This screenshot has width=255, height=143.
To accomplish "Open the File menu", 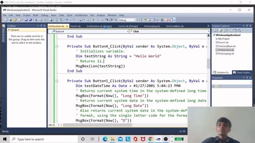I will pos(4,15).
